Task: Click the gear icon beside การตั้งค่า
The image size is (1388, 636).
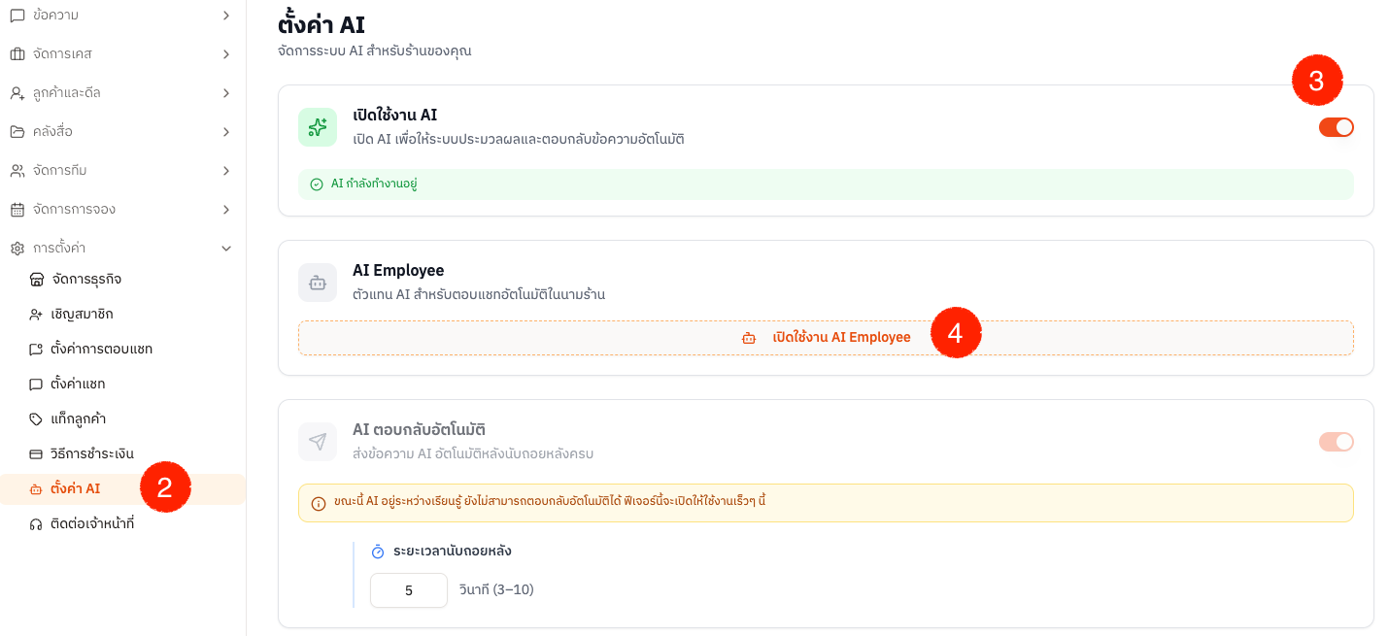Action: click(x=17, y=249)
